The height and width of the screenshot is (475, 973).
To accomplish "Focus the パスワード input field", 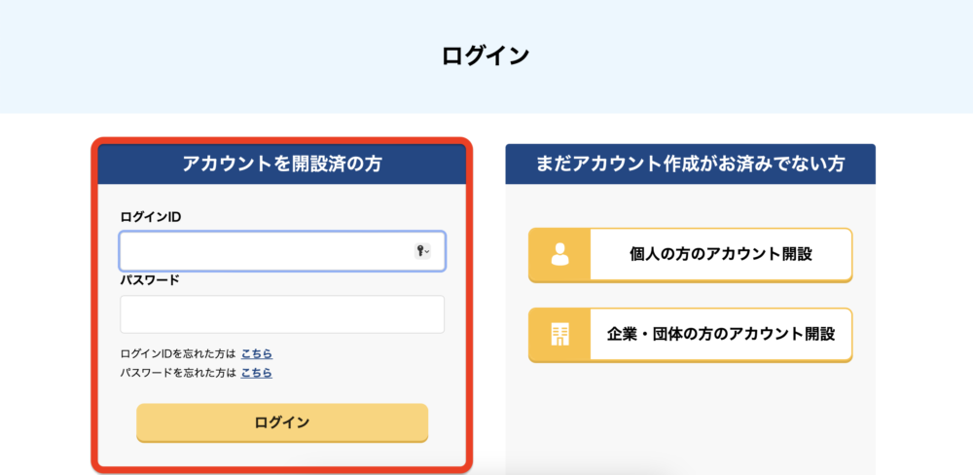I will [282, 314].
